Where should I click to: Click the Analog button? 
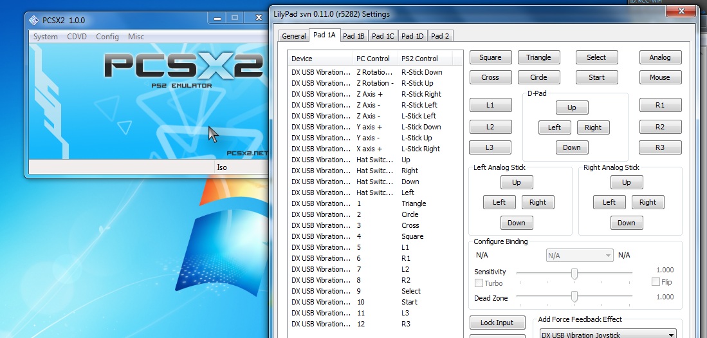pos(659,57)
